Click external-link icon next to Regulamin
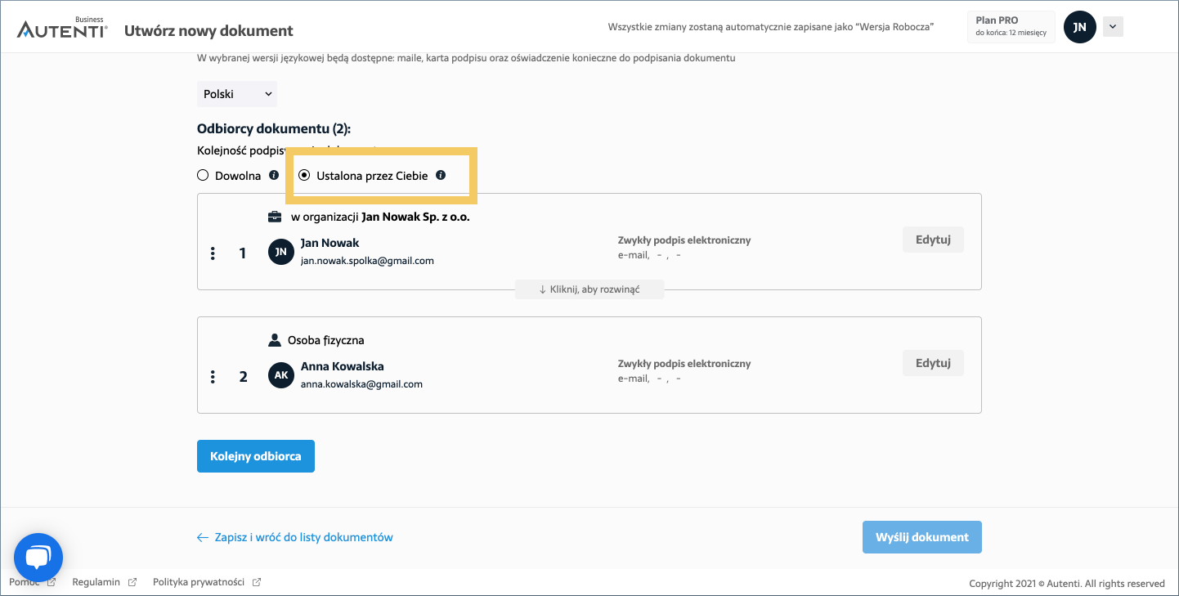The width and height of the screenshot is (1179, 596). (x=132, y=582)
